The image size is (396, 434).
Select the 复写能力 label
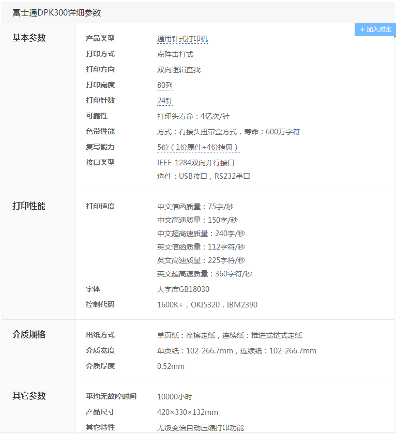click(100, 147)
